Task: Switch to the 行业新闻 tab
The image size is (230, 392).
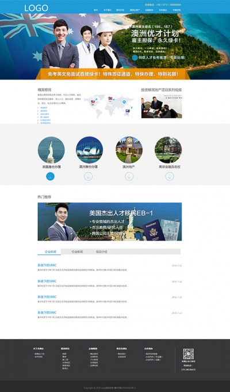Action: click(x=77, y=252)
